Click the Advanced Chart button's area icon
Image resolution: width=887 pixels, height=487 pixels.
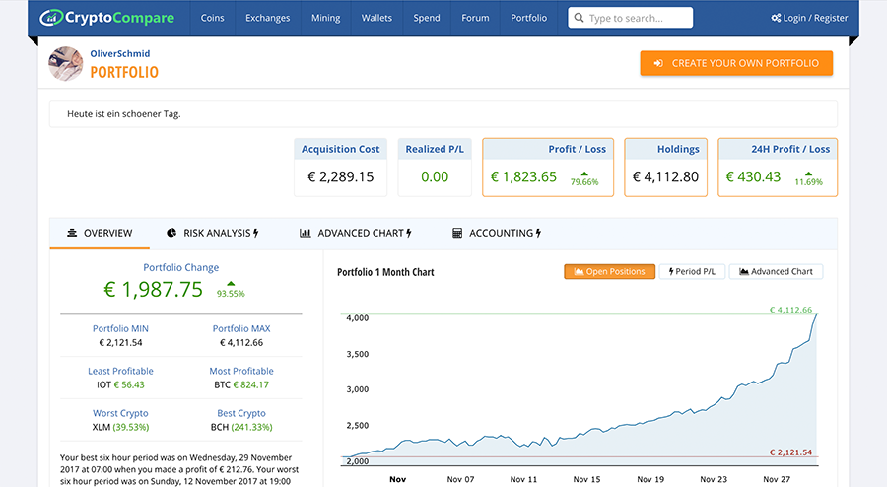coord(744,271)
